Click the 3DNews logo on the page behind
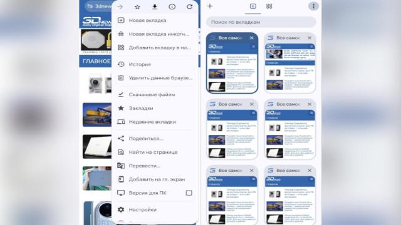The image size is (401, 225). [96, 21]
